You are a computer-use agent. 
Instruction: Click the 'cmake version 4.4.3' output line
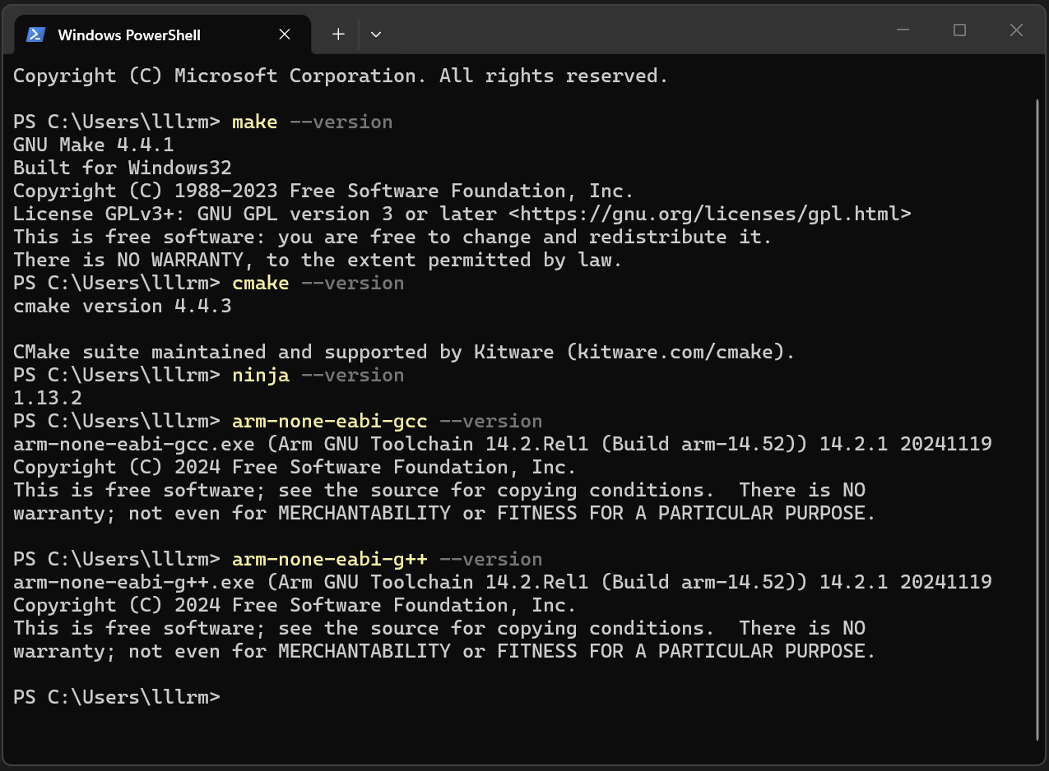pyautogui.click(x=123, y=306)
